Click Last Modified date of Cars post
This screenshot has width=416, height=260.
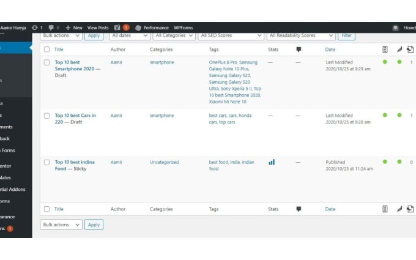[x=348, y=119]
